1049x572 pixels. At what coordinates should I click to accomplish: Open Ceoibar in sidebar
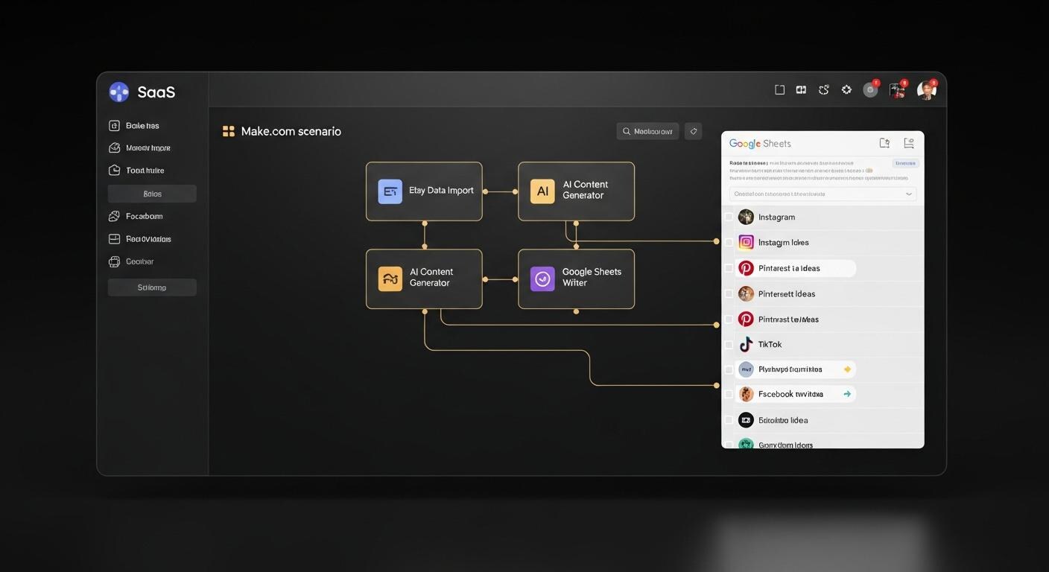140,261
